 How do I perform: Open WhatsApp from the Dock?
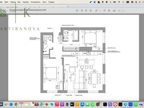pyautogui.click(x=136, y=104)
